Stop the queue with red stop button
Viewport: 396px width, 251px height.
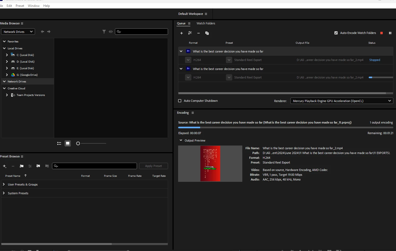382,33
